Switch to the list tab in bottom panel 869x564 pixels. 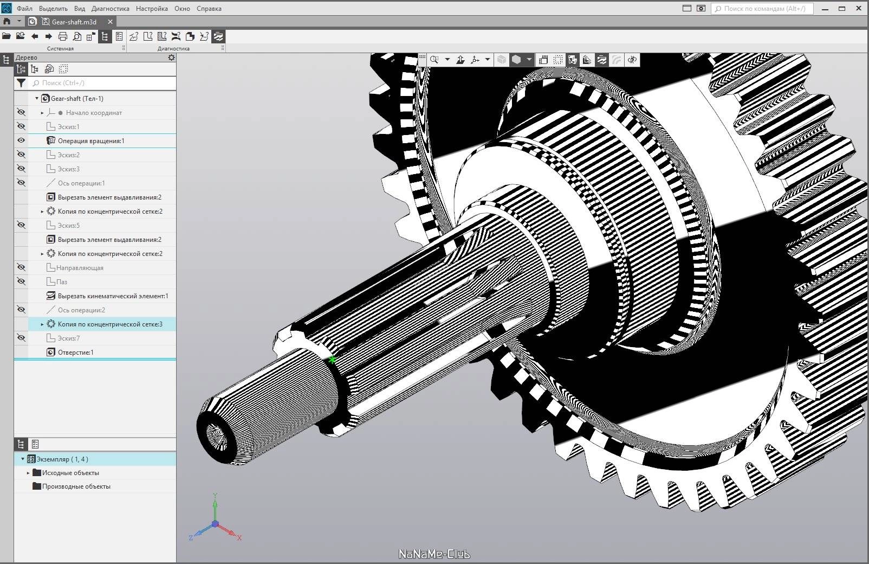pyautogui.click(x=35, y=444)
